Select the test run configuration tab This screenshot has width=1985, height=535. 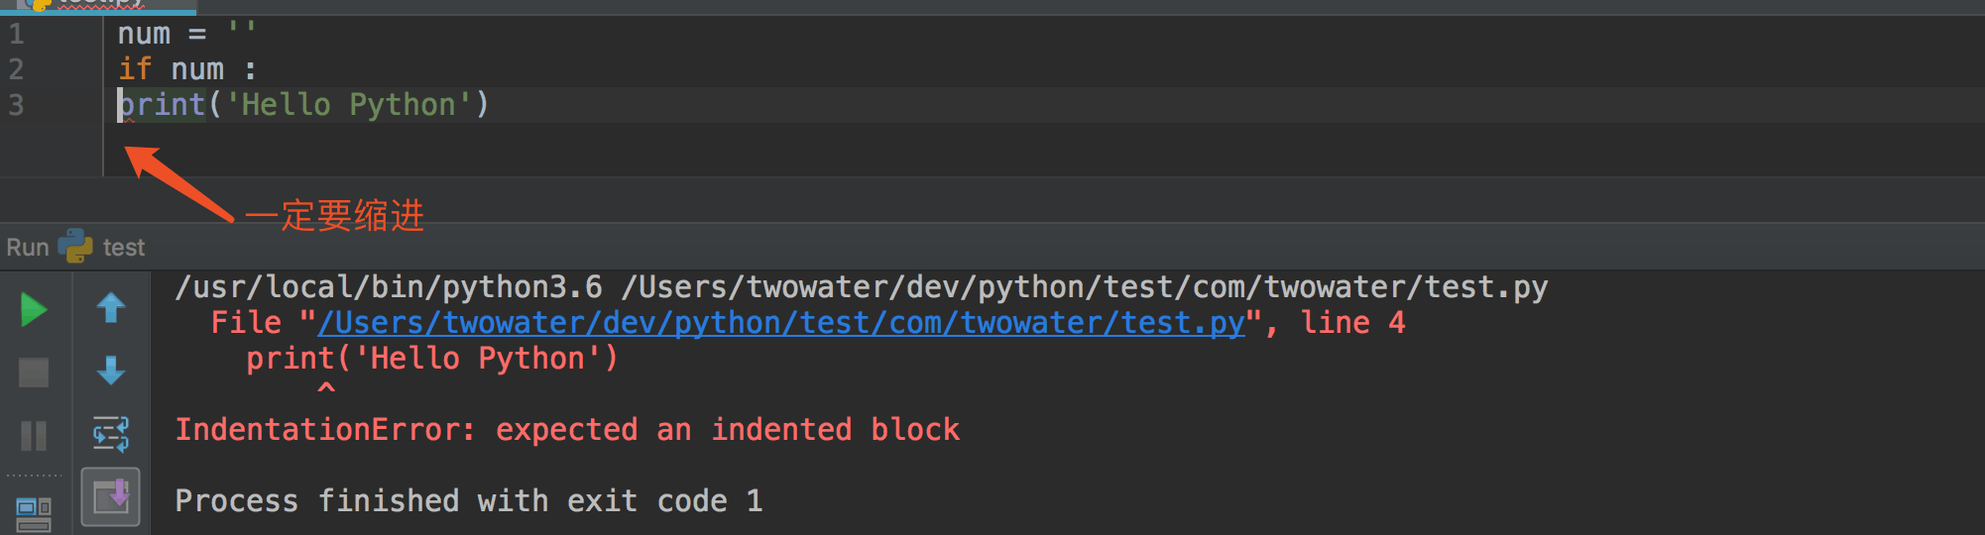tap(123, 248)
